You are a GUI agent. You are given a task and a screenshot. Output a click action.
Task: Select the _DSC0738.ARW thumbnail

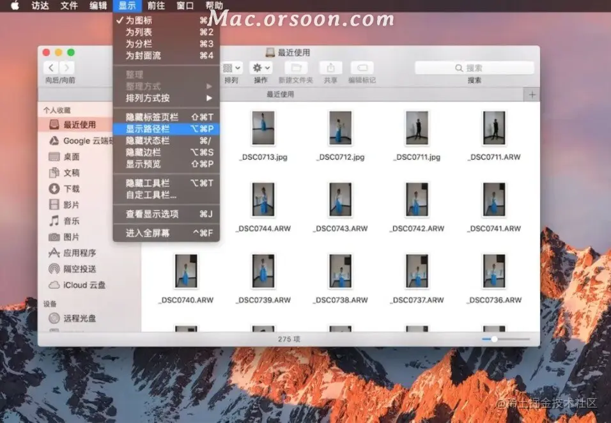coord(340,271)
